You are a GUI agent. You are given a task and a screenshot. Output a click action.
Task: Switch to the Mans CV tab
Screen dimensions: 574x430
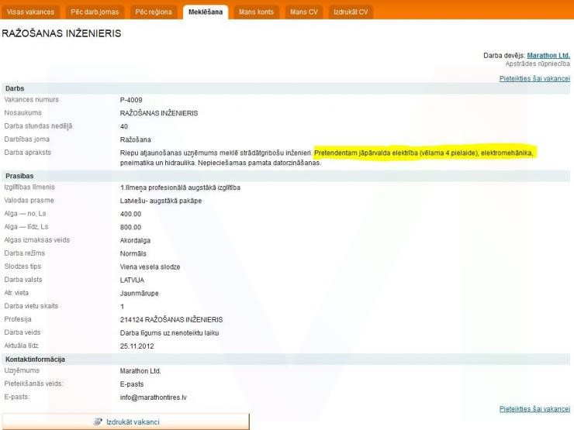coord(304,12)
